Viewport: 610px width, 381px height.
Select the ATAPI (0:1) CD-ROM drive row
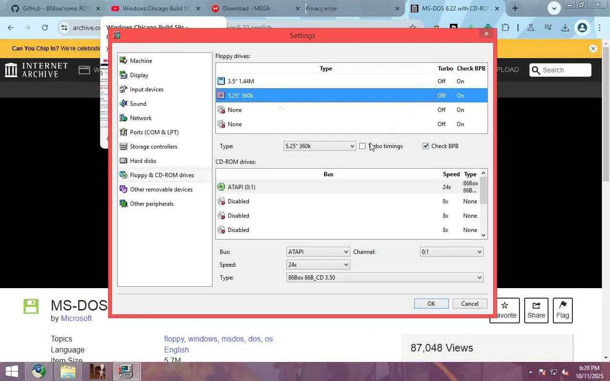tap(348, 187)
